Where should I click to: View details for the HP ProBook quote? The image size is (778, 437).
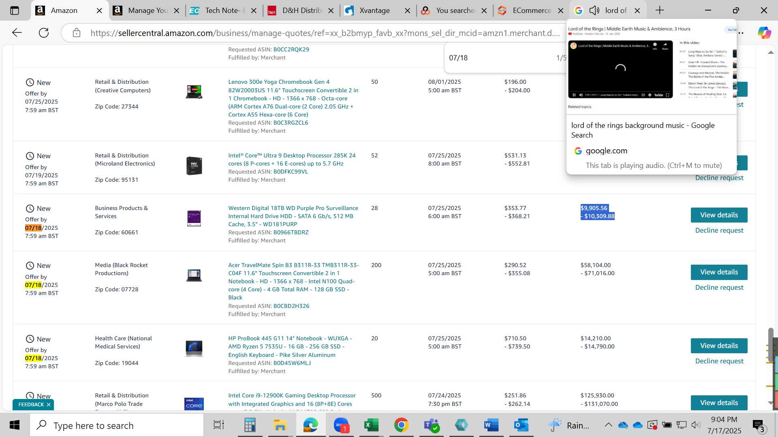coord(719,346)
